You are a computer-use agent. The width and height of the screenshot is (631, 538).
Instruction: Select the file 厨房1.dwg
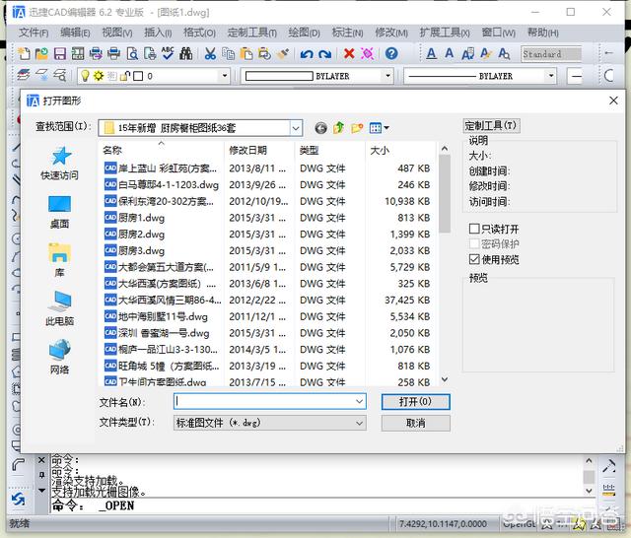141,217
